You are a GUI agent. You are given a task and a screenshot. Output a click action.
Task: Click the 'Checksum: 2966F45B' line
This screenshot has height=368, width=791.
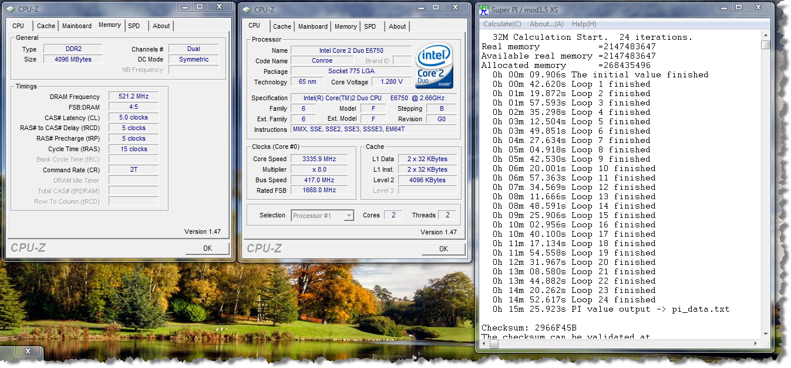[x=529, y=328]
